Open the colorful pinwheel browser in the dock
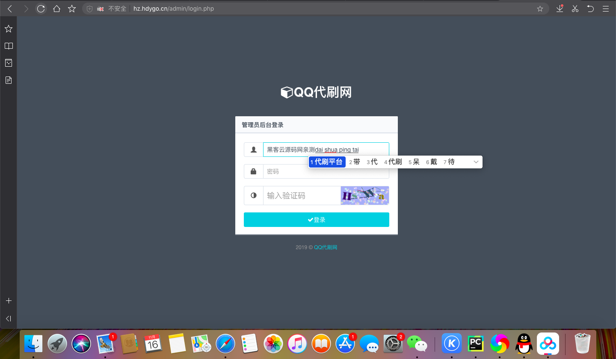616x359 pixels. [x=500, y=343]
